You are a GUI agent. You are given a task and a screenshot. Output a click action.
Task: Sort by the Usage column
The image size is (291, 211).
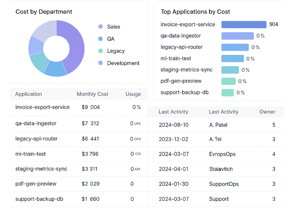[x=133, y=94]
